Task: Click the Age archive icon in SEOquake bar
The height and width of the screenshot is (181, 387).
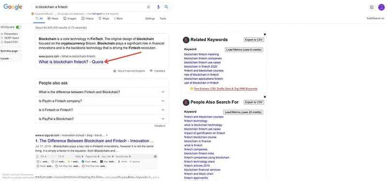Action: (x=102, y=162)
